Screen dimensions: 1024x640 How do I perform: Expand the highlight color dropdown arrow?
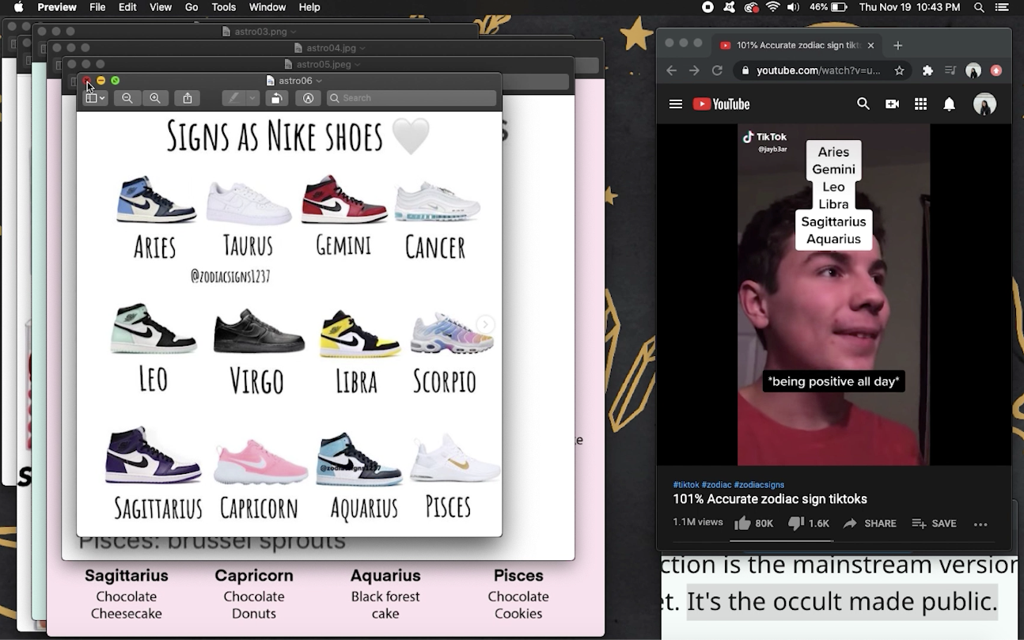tap(252, 98)
